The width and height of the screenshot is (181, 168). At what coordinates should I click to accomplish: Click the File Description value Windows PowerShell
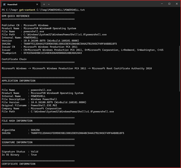click(44, 99)
